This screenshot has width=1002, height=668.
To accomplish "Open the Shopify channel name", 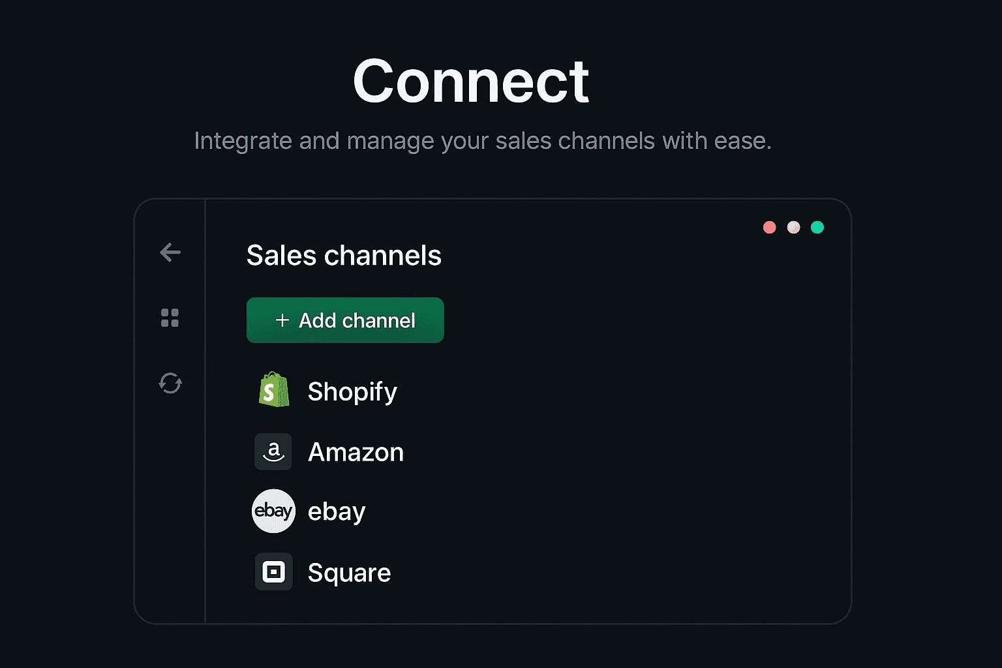I will 352,391.
